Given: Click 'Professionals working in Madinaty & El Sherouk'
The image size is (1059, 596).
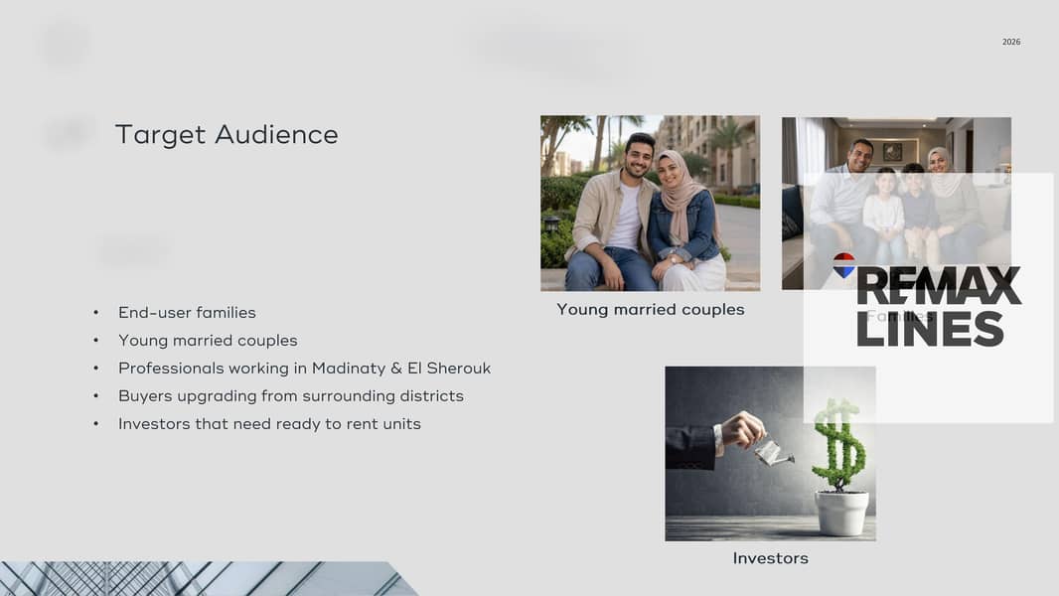Looking at the screenshot, I should (x=305, y=368).
